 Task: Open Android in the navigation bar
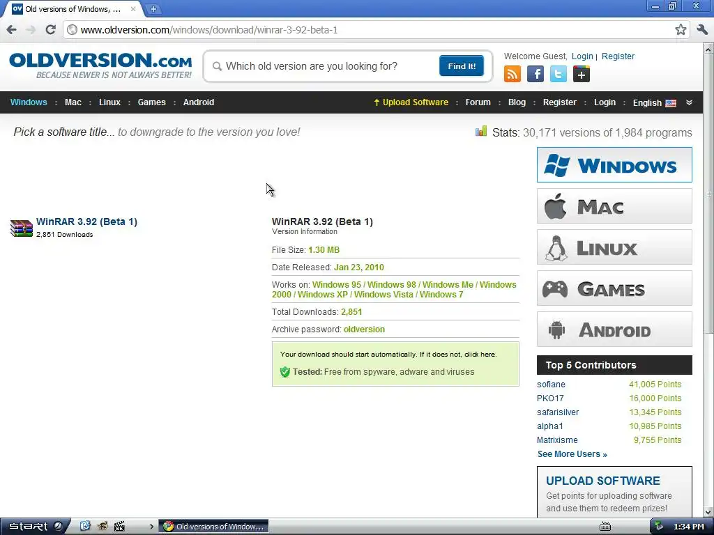(199, 102)
